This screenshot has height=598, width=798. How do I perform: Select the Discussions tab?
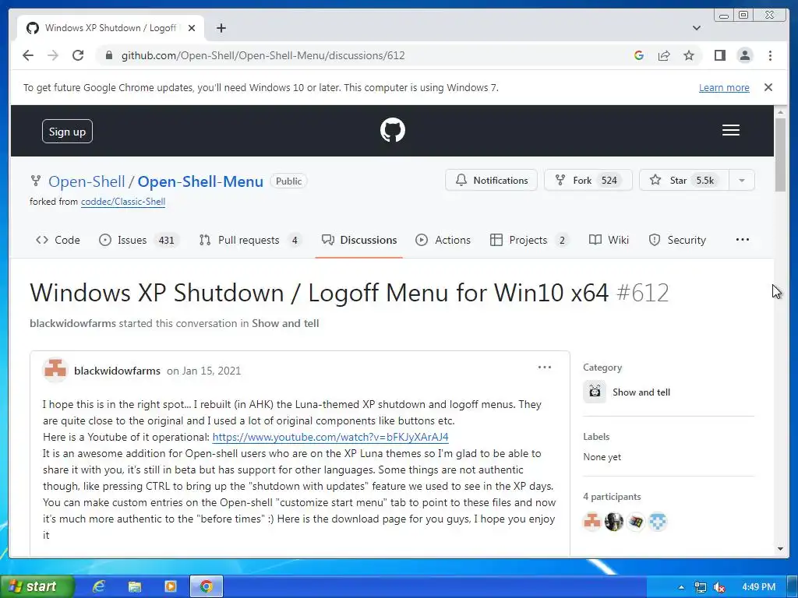click(x=358, y=240)
